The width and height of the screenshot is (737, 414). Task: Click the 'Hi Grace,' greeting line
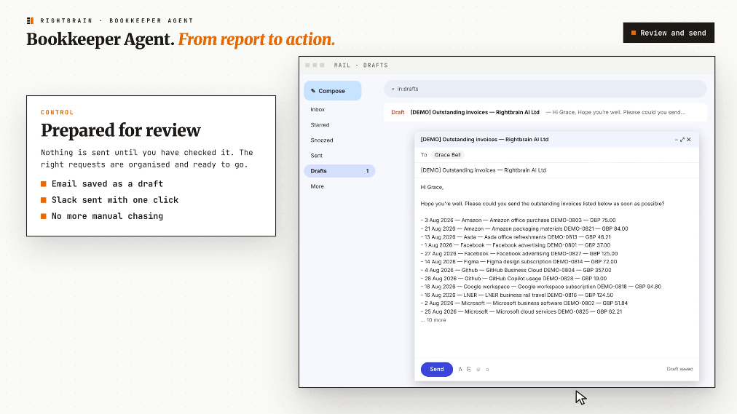(x=432, y=187)
